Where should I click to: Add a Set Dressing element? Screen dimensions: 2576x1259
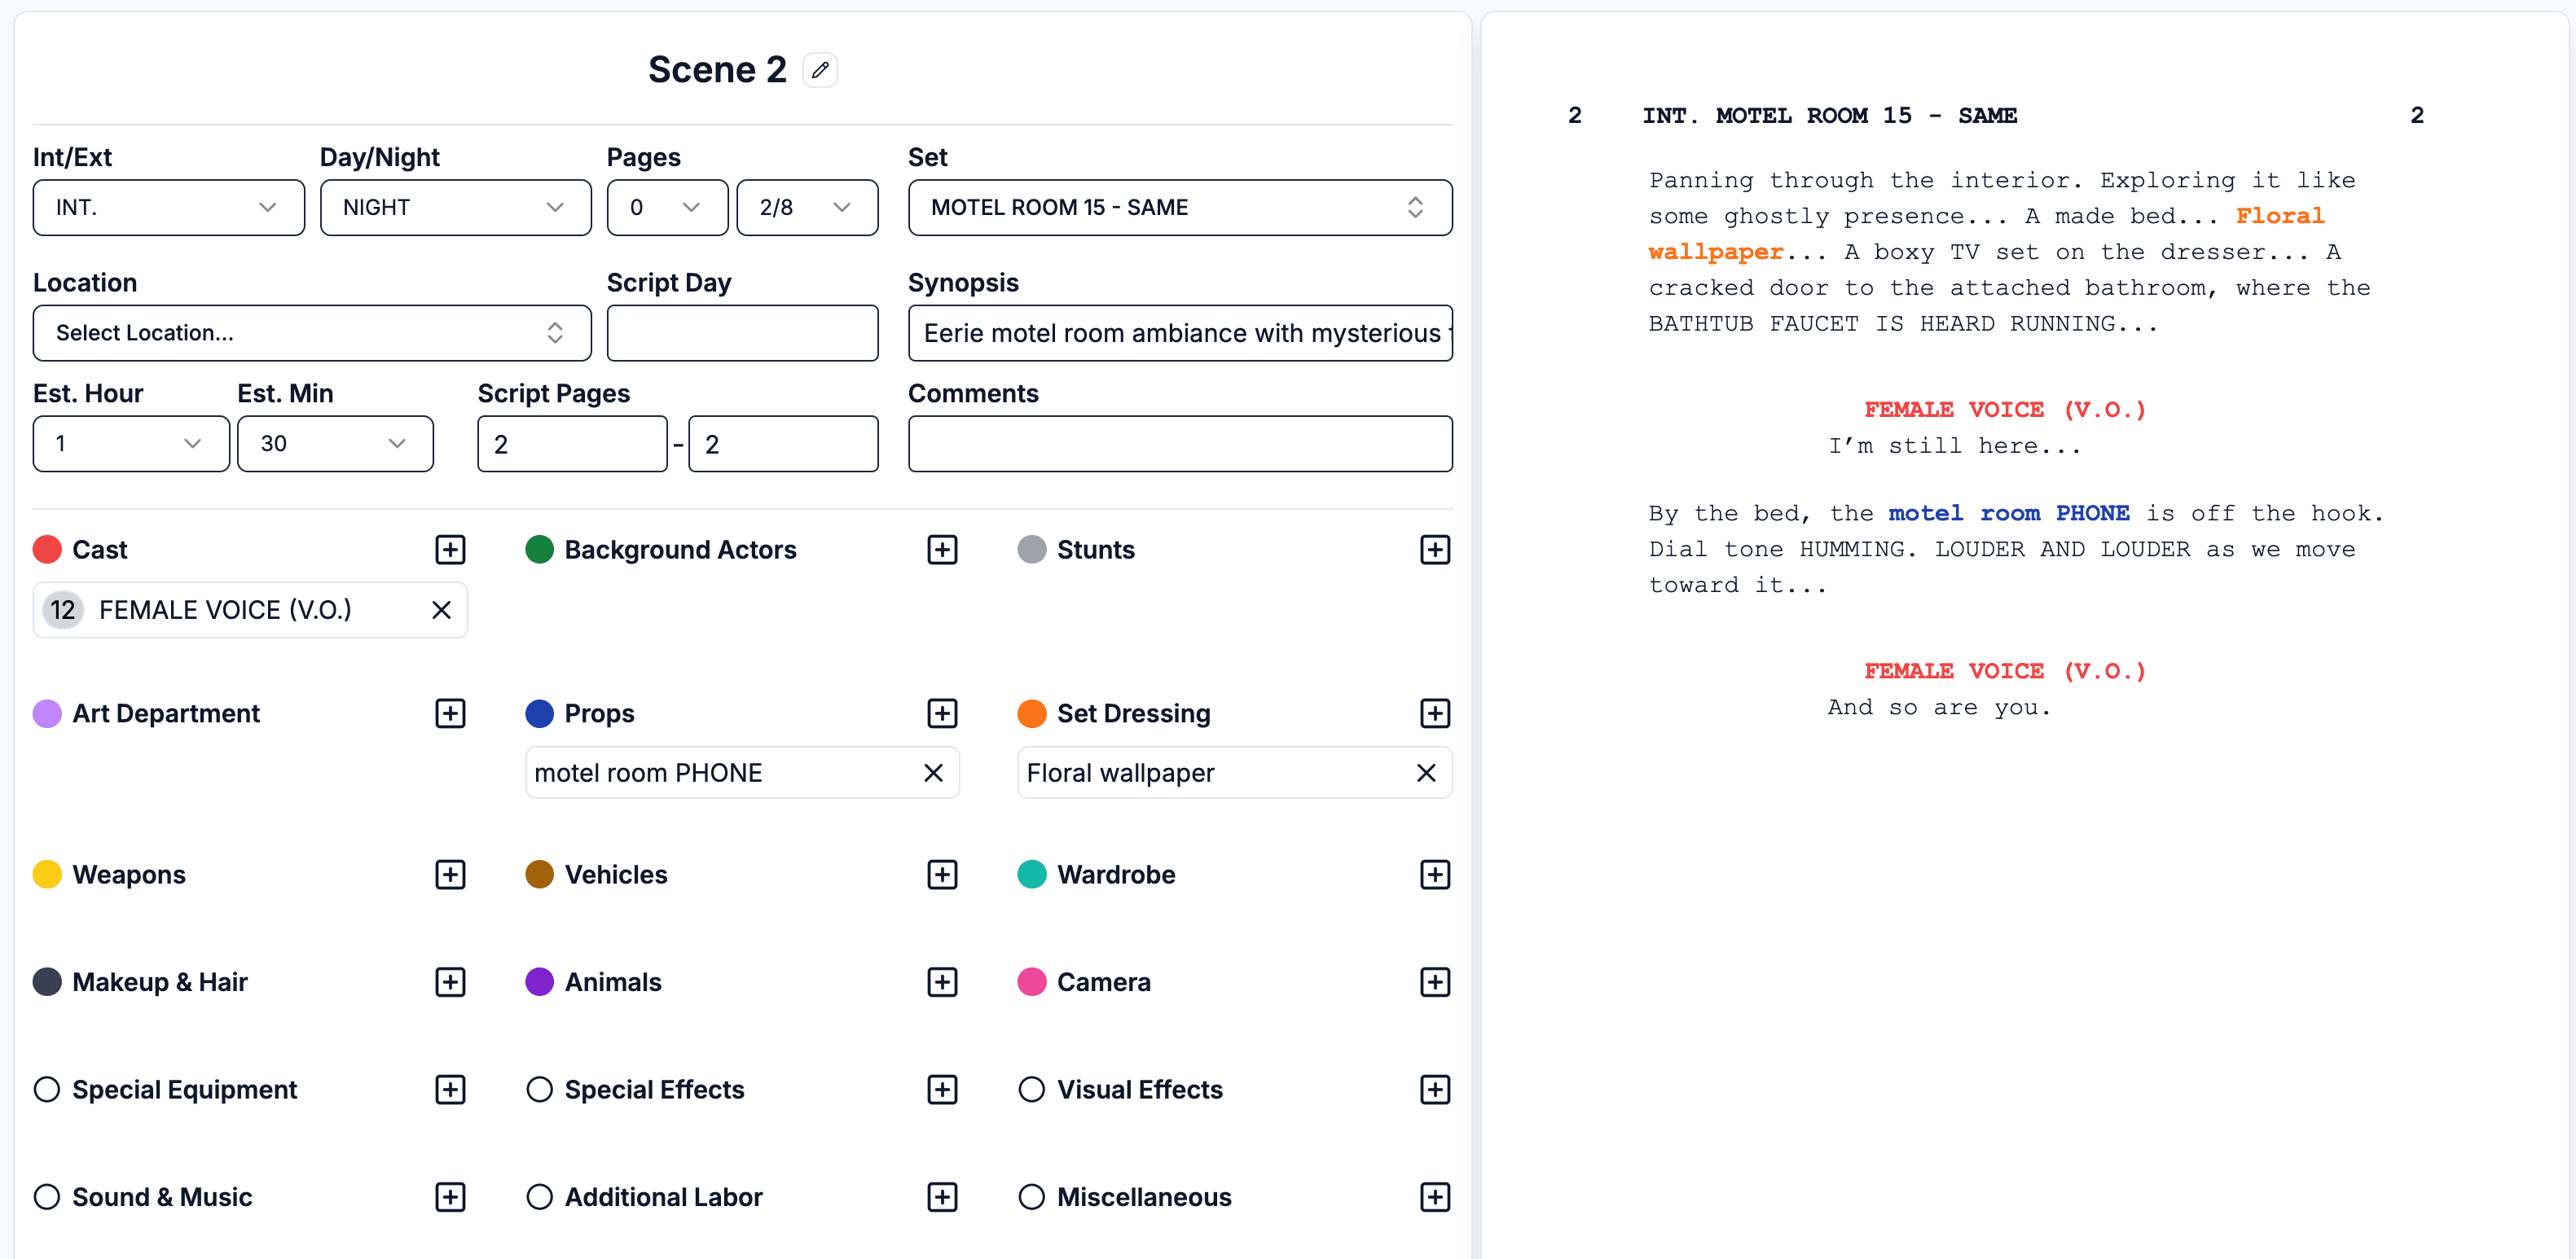pos(1435,713)
